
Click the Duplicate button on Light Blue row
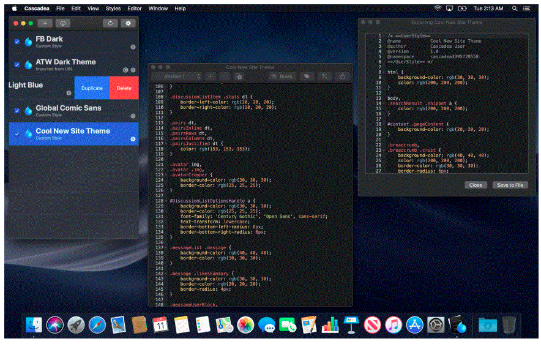[92, 88]
